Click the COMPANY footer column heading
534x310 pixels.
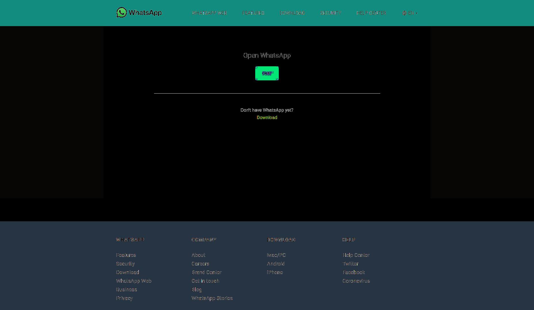[x=204, y=240]
